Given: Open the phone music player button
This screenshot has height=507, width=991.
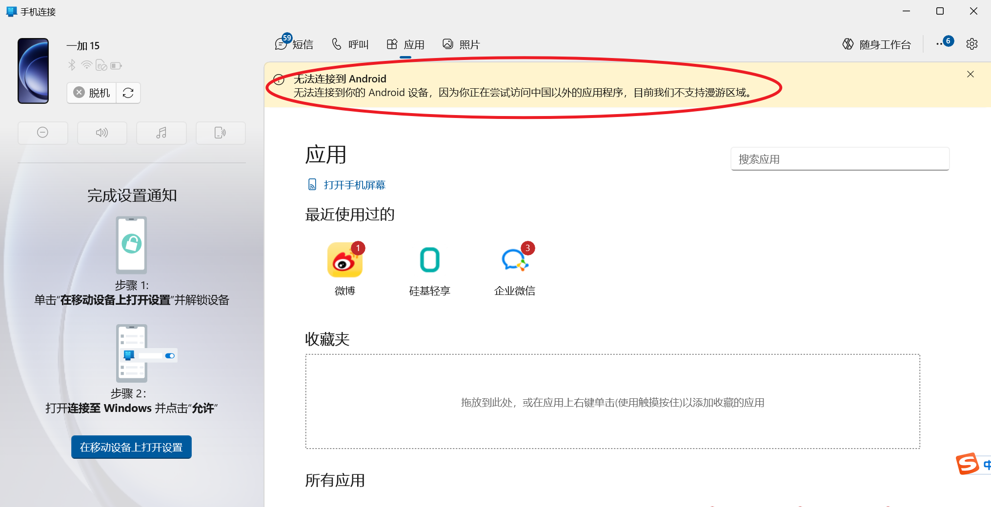Looking at the screenshot, I should click(162, 133).
